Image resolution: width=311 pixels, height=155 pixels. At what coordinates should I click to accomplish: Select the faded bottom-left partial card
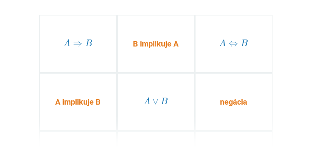click(x=78, y=138)
